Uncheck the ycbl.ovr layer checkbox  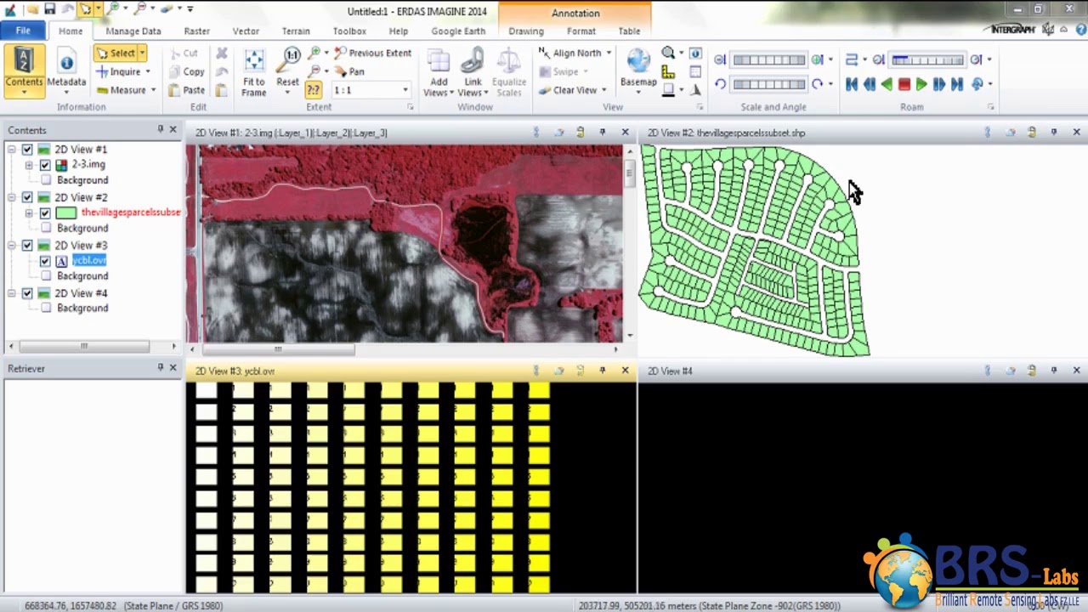tap(45, 261)
